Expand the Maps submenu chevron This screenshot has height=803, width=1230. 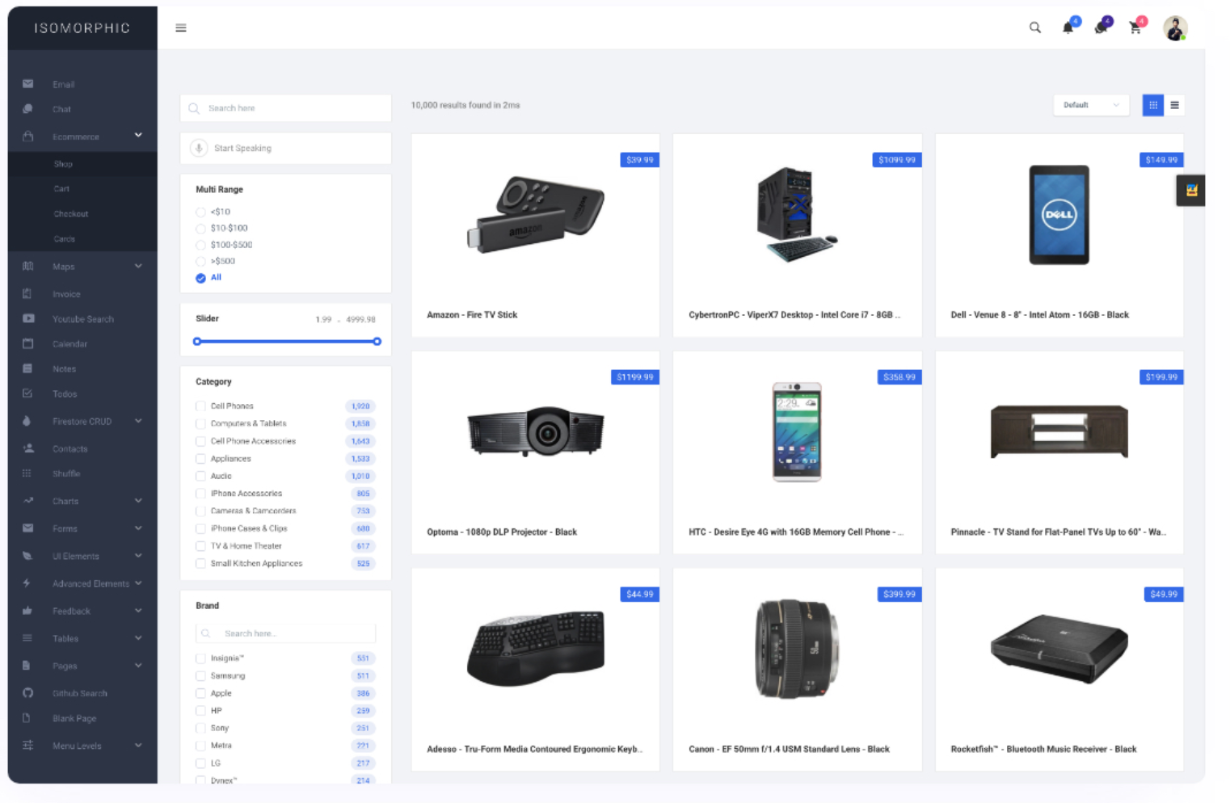138,266
